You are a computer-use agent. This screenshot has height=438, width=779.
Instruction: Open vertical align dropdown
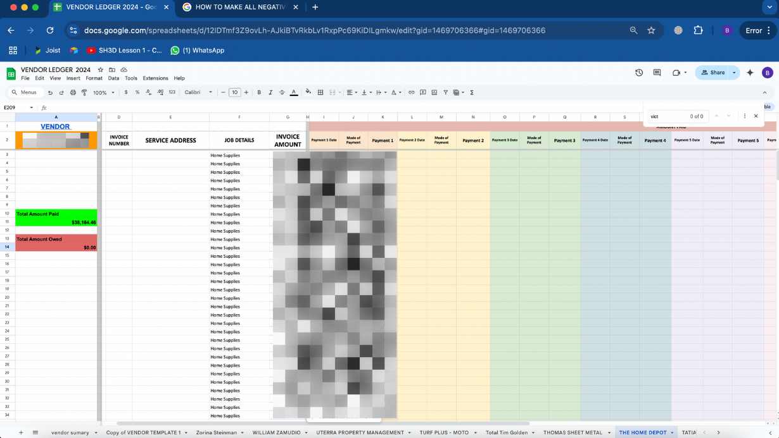coord(365,92)
